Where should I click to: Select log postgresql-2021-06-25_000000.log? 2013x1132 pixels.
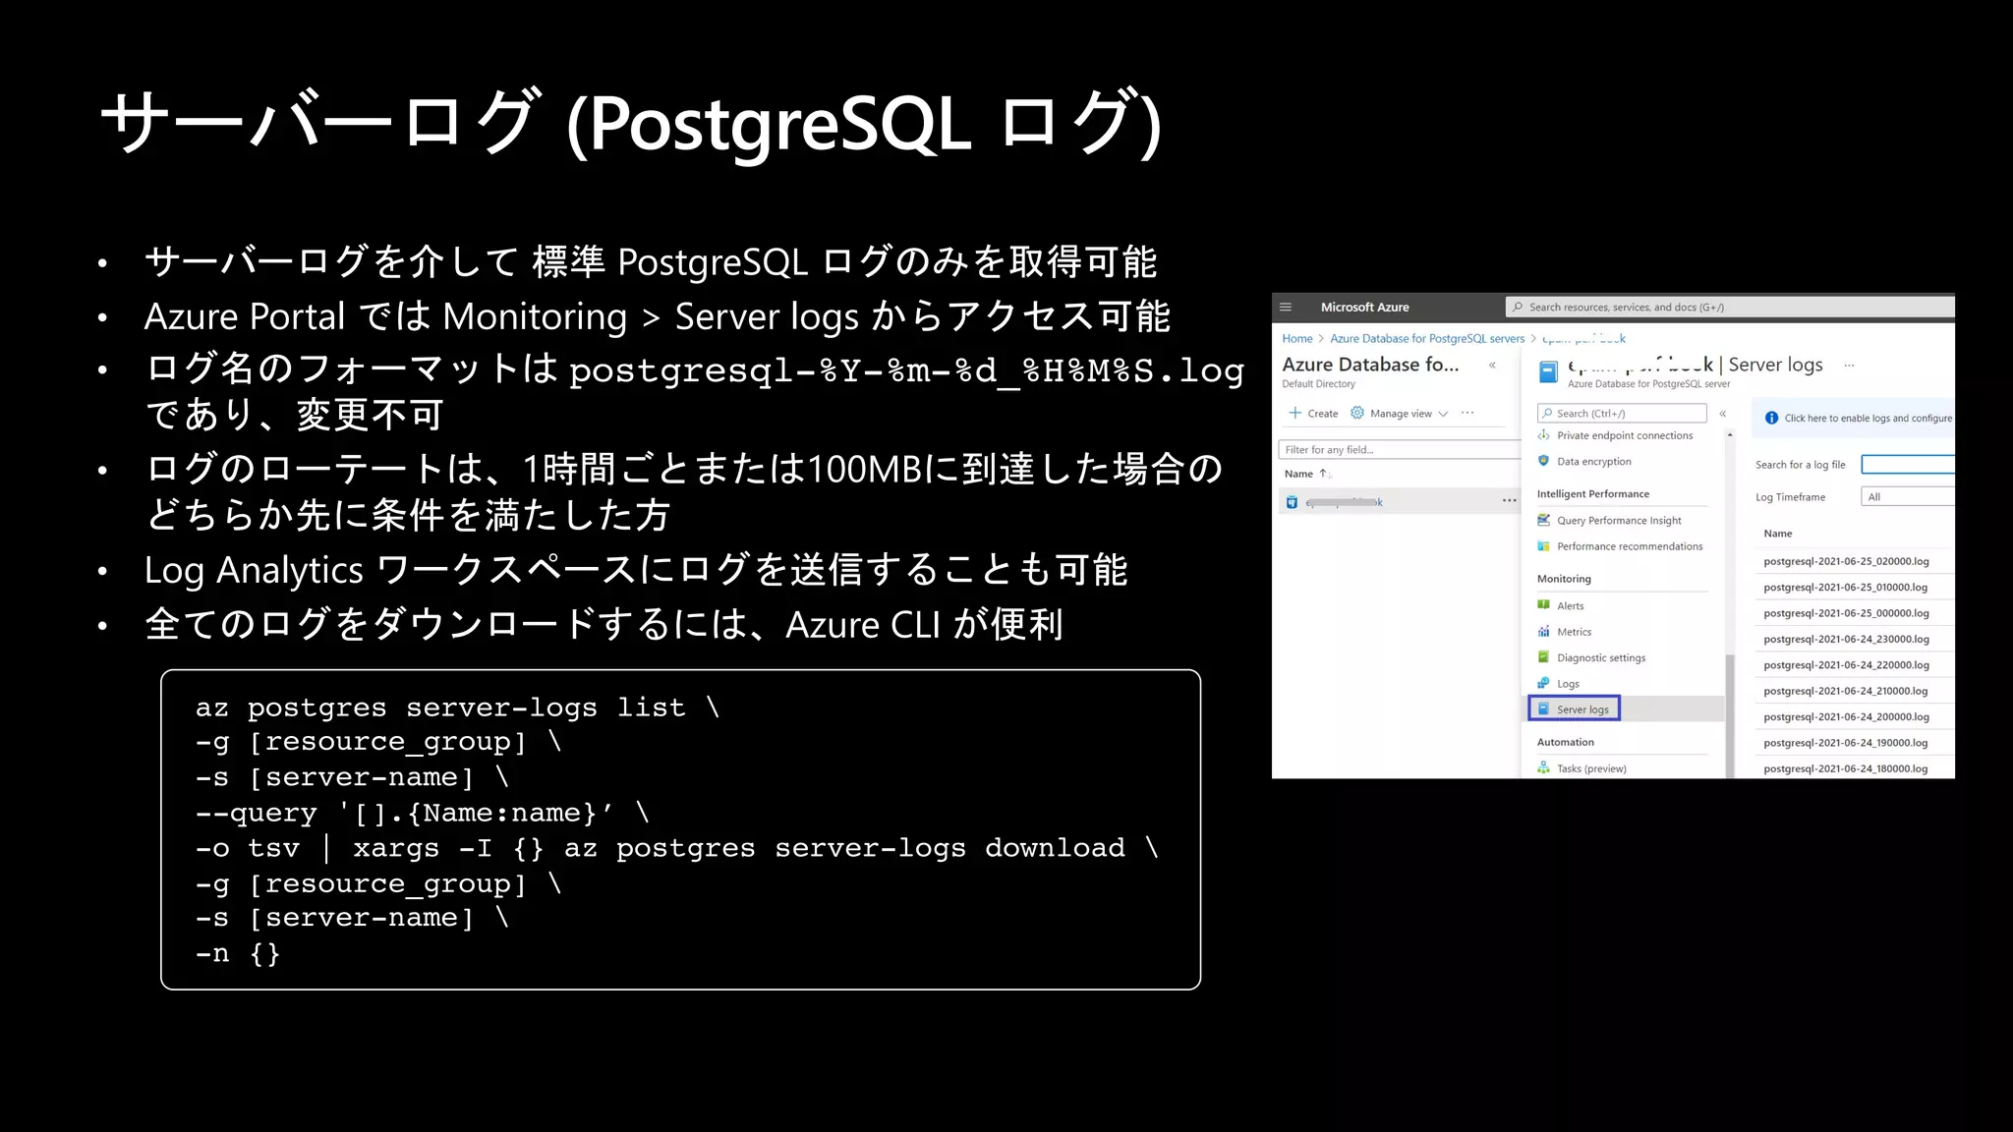pos(1846,613)
